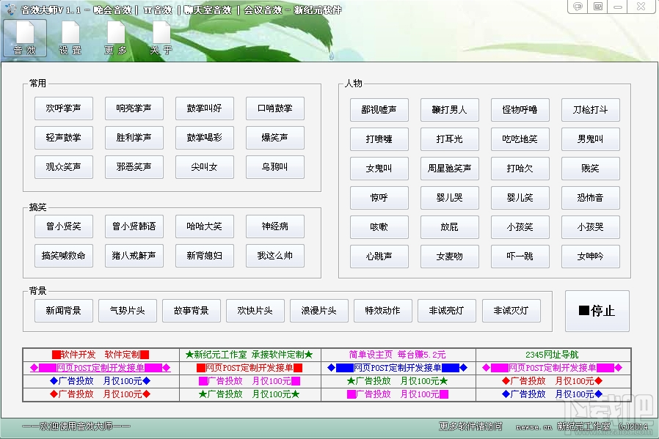Image resolution: width=659 pixels, height=439 pixels.
Task: Trigger the 哈哈大笑 sound in 搞笑 section
Action: [204, 226]
